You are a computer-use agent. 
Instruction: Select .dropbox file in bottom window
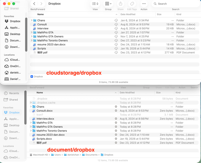(114, 99)
